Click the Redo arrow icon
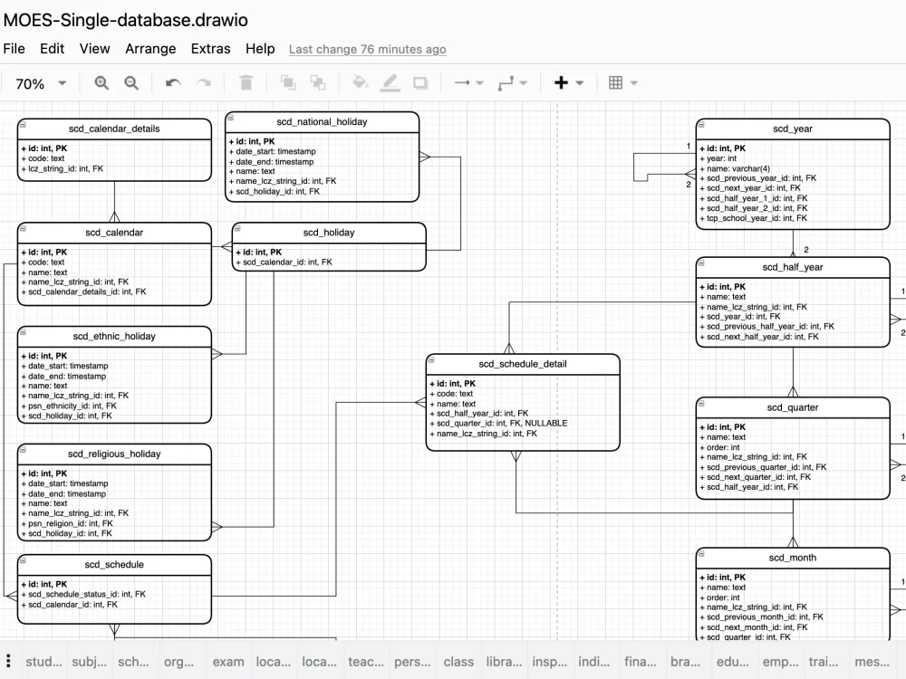 point(203,83)
